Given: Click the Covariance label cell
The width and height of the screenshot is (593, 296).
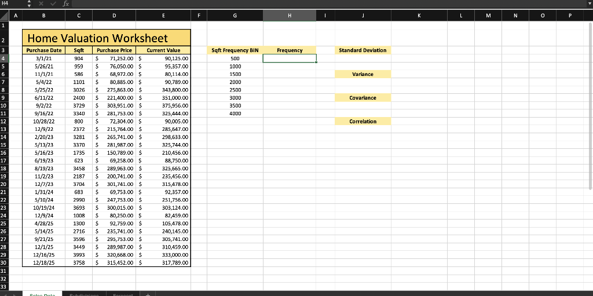Looking at the screenshot, I should pyautogui.click(x=363, y=98).
